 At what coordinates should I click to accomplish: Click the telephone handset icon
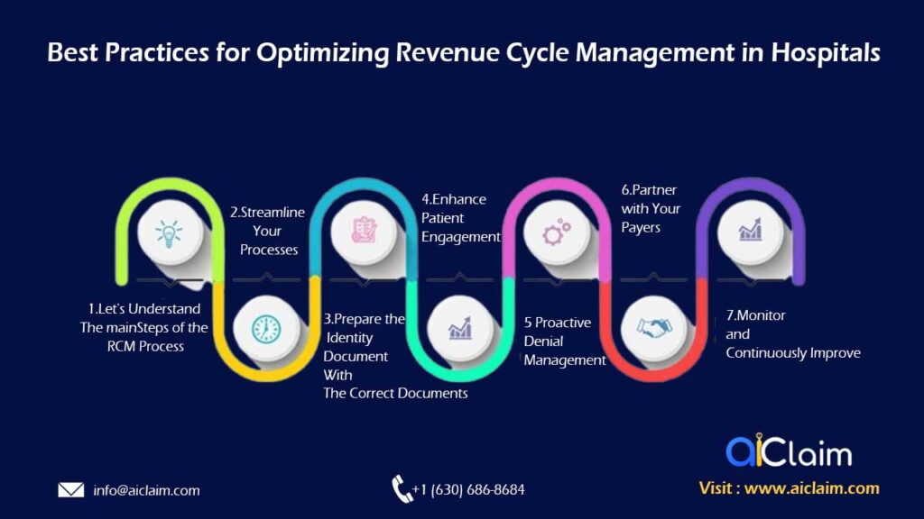click(x=401, y=489)
